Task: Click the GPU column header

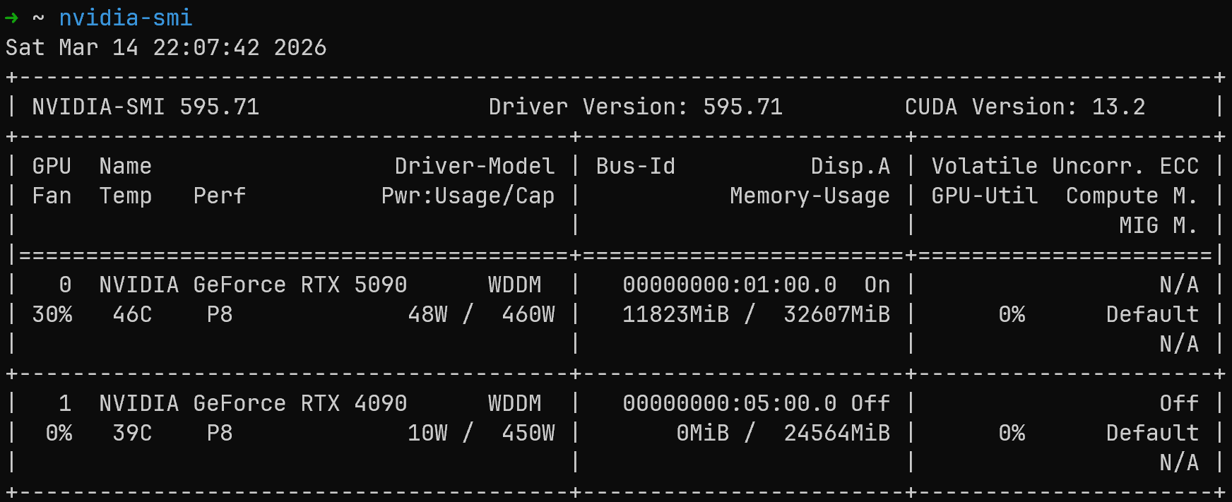Action: tap(52, 166)
